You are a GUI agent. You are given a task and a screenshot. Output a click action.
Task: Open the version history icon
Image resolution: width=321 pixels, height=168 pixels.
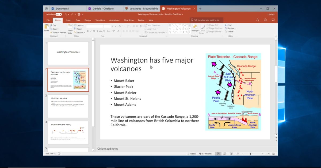[265, 20]
